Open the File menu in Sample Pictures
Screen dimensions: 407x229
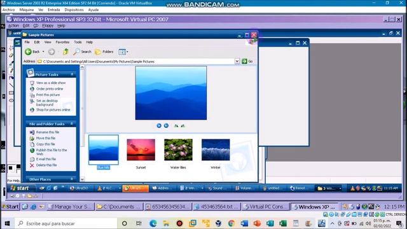click(27, 42)
